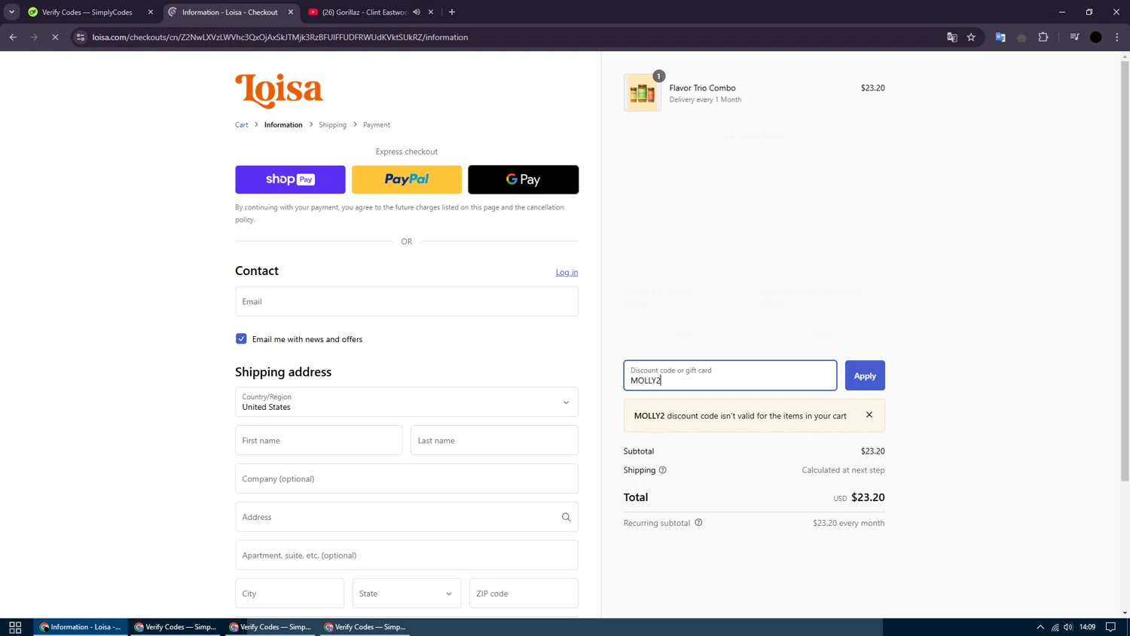Click the "Calculated at next step" text
Image resolution: width=1130 pixels, height=636 pixels.
coord(844,470)
